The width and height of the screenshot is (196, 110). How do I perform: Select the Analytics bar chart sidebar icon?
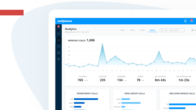tap(59, 40)
